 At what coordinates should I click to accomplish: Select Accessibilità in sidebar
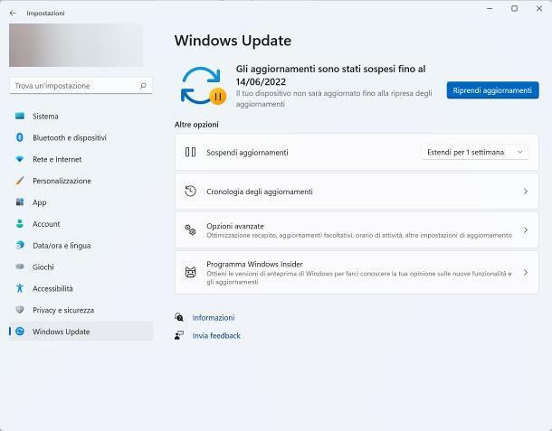pos(81,288)
